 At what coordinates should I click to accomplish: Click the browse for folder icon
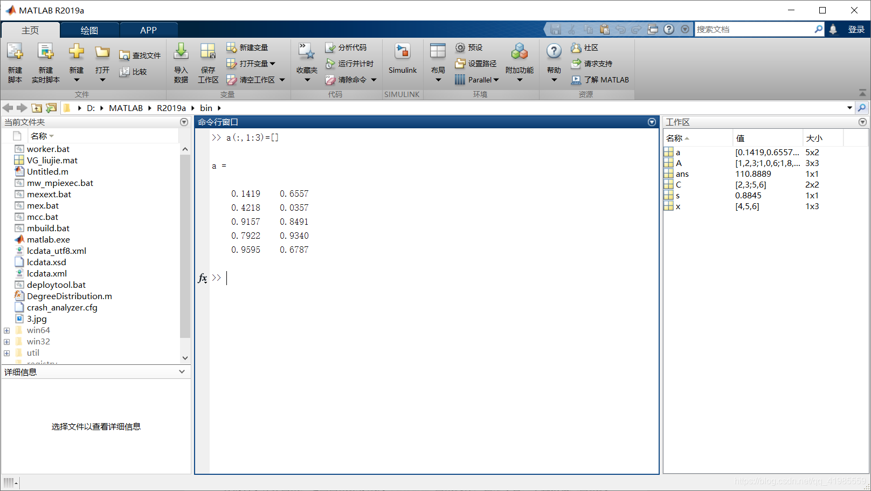51,108
